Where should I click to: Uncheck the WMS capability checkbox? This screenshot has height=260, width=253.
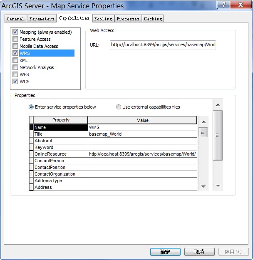pyautogui.click(x=15, y=53)
